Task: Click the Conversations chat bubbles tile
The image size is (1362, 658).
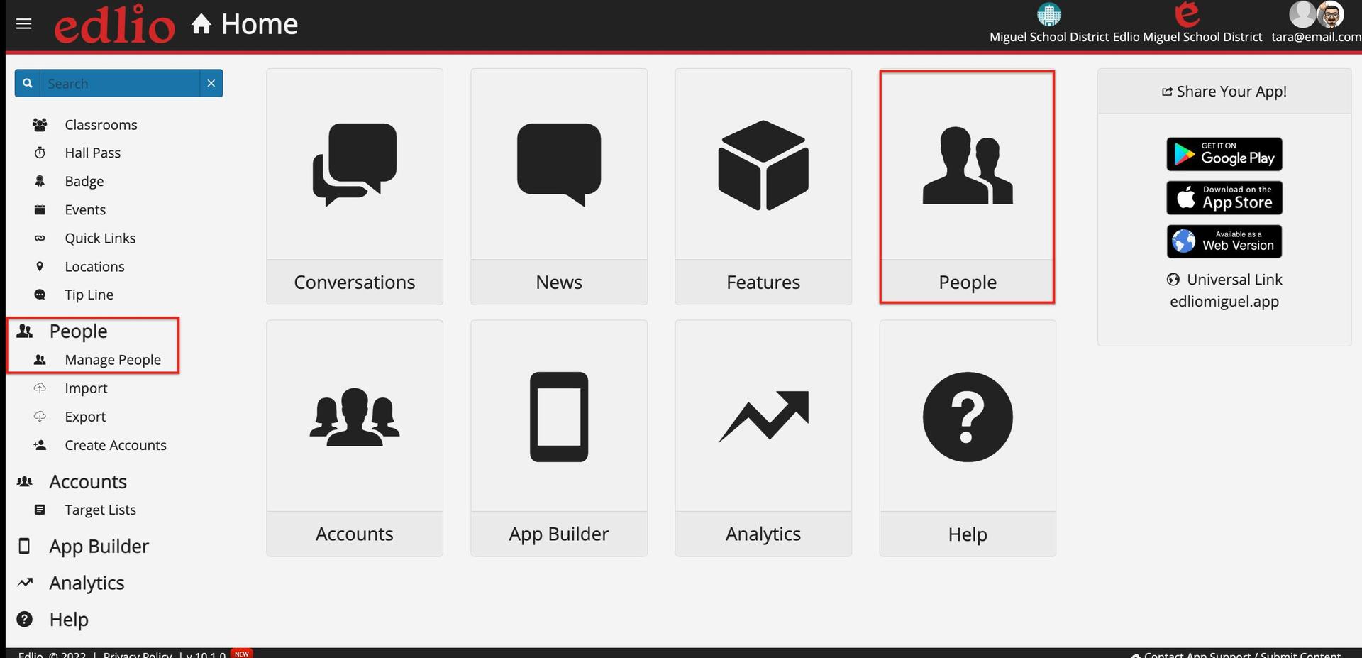Action: click(x=354, y=186)
